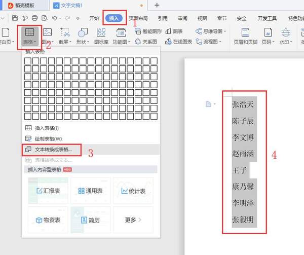Screen dimensions: 304x255
Task: Click 更多 to see more templates
Action: click(x=133, y=220)
